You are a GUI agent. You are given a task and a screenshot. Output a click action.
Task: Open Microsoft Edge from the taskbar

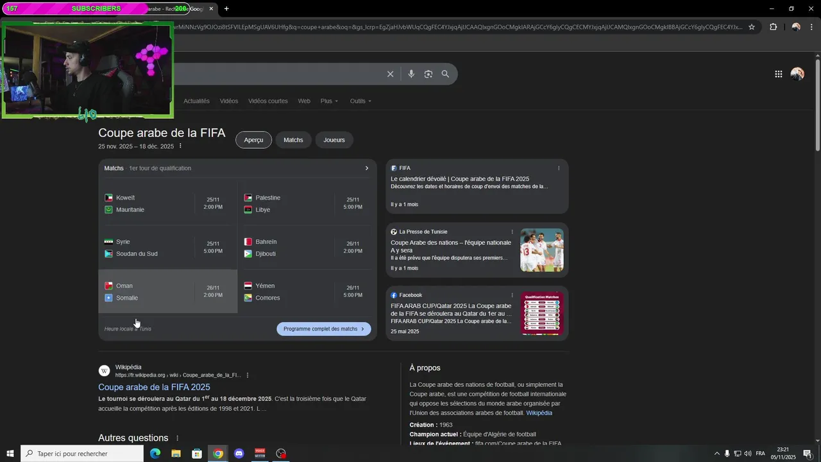tap(155, 454)
